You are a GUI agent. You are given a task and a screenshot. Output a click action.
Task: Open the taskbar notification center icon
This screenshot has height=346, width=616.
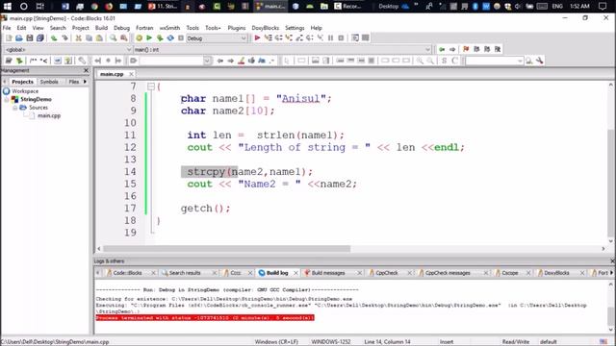(603, 7)
